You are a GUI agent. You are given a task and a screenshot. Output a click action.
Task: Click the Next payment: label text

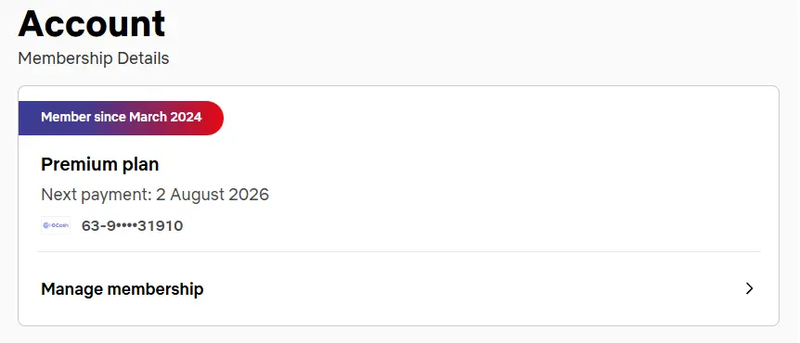(97, 195)
